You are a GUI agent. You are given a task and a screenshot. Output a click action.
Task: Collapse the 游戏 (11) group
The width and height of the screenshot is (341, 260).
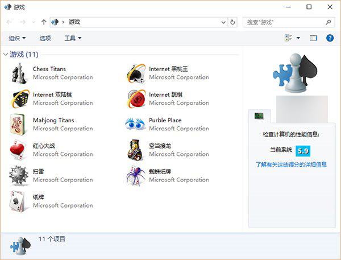tap(6, 55)
